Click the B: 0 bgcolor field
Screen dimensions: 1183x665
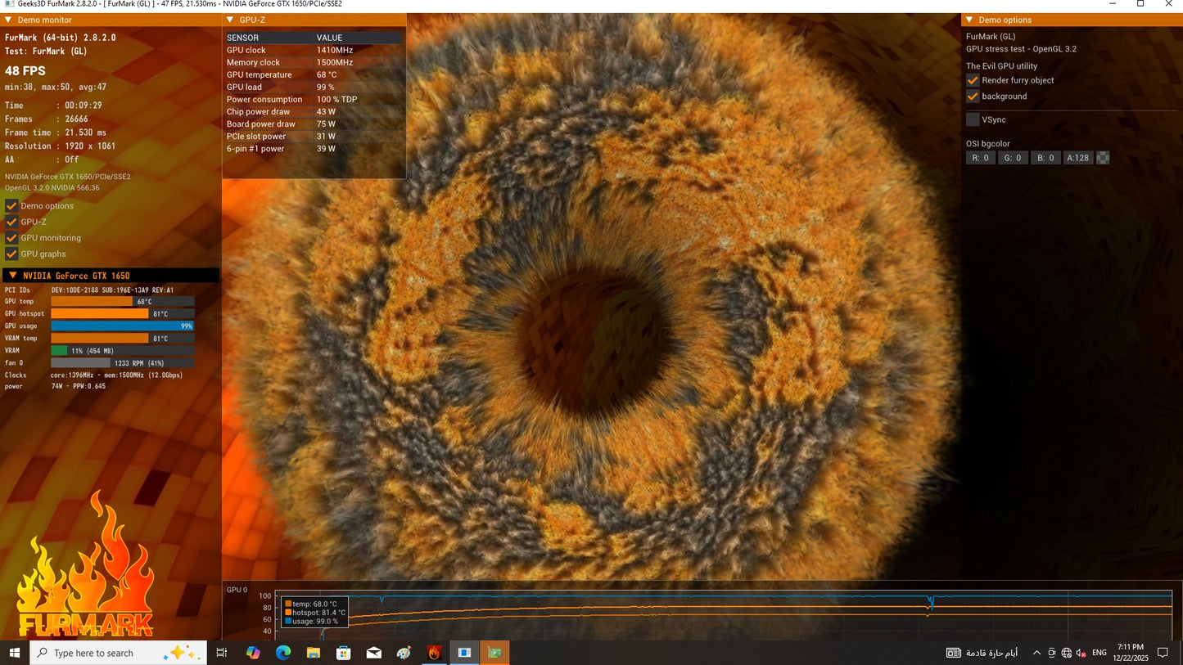1046,158
